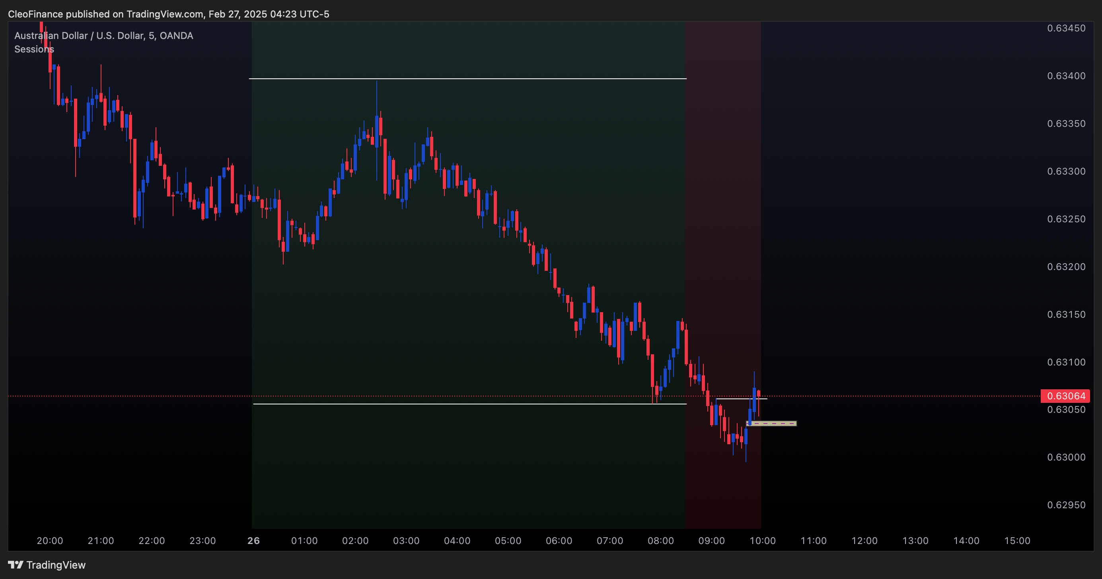Click the 0.63350 price axis label

click(x=1067, y=124)
